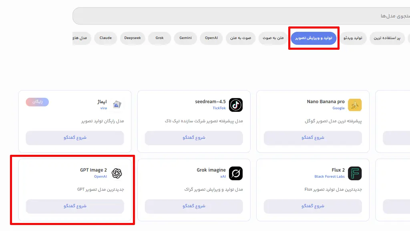The height and width of the screenshot is (231, 410).
Task: Click the مدل رایگان تولید تصویر description
Action: click(x=102, y=121)
